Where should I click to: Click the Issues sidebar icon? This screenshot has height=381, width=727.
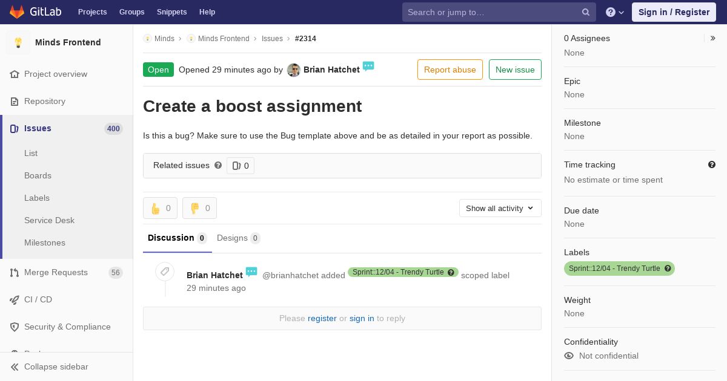(15, 129)
